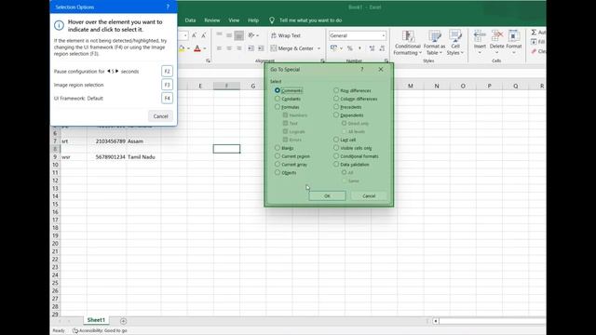Switch to the View ribbon tab

click(x=234, y=20)
